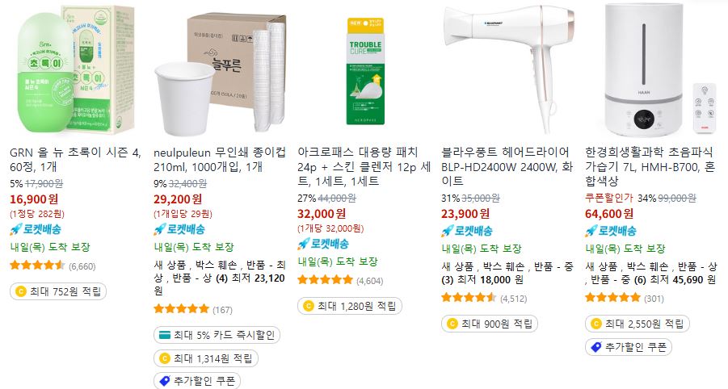Click the coupon tag icon under the humidifier listing
The width and height of the screenshot is (728, 389).
(x=596, y=347)
